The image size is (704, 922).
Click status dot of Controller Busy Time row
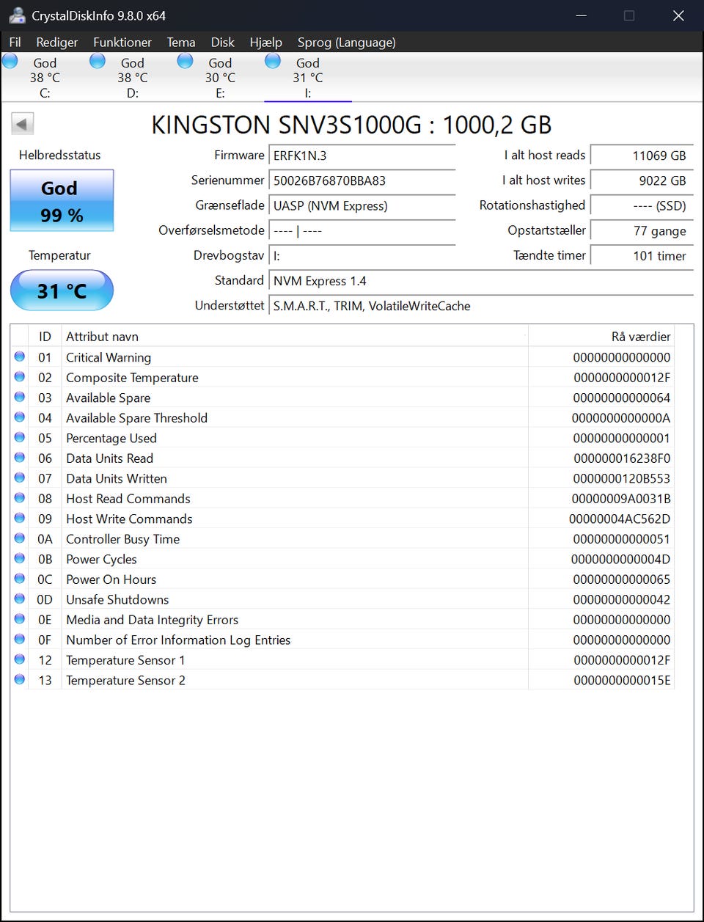coord(20,538)
